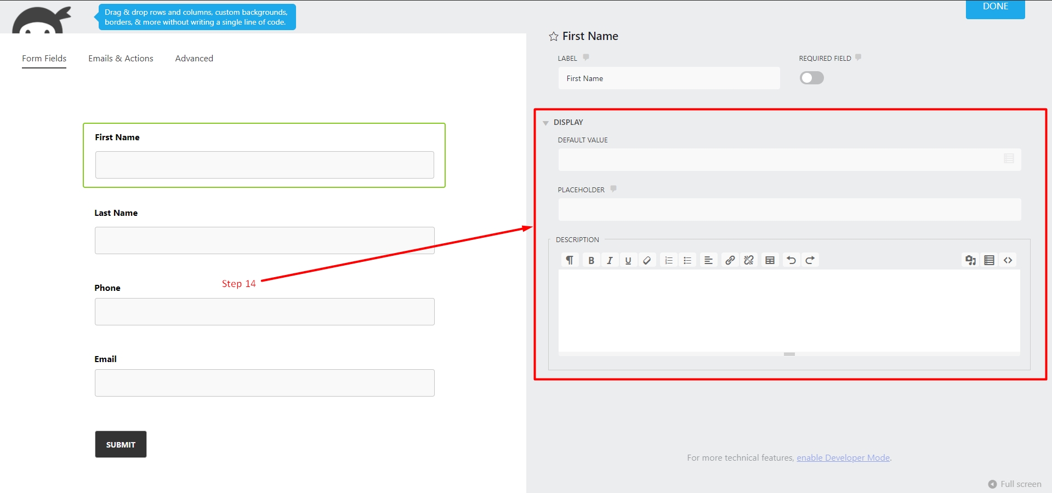Undo last edit in description editor
The height and width of the screenshot is (493, 1052).
[x=791, y=260]
